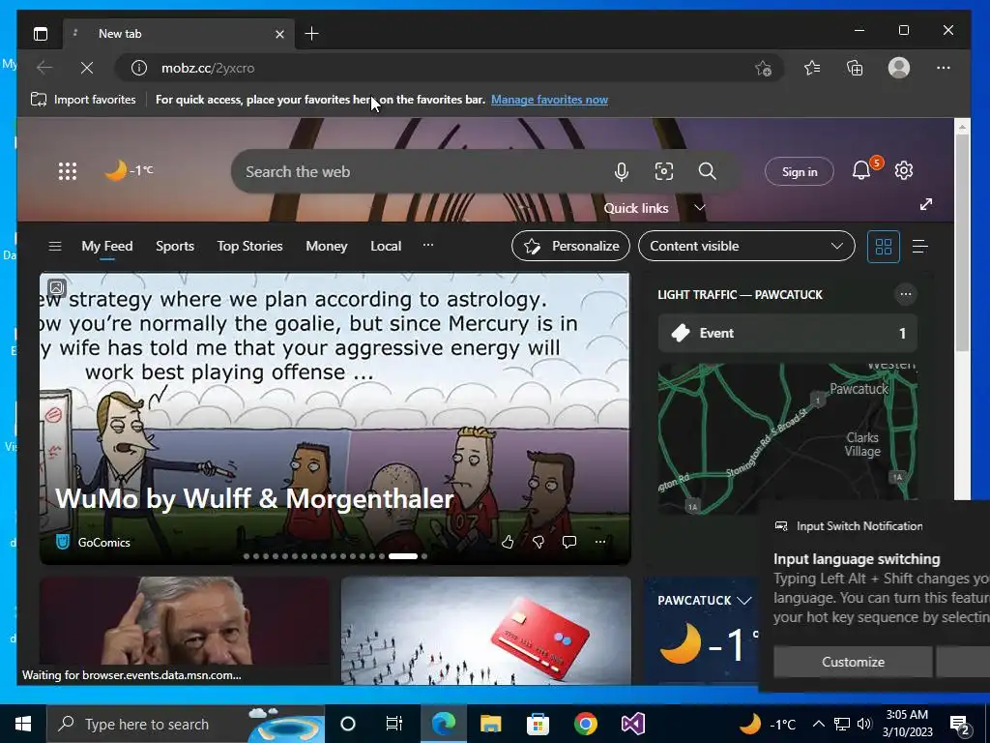Viewport: 990px width, 743px height.
Task: Open the Local tab
Action: click(386, 247)
